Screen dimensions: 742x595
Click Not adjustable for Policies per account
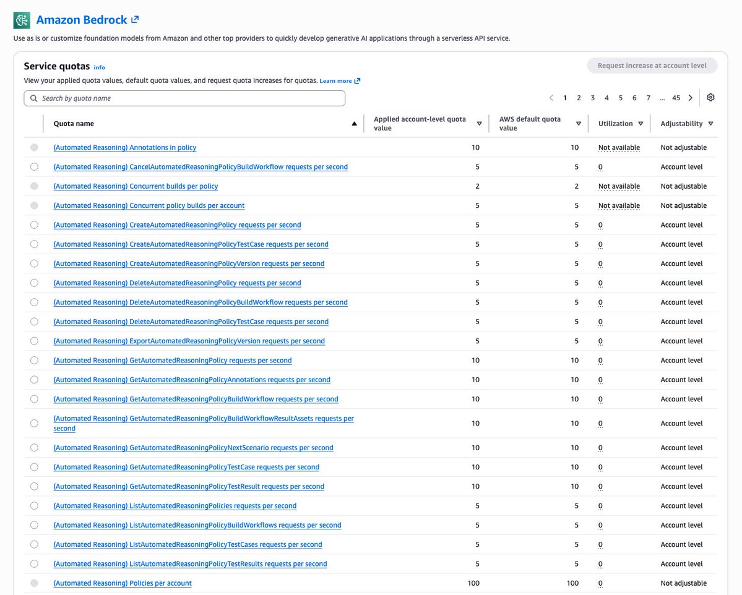pos(684,583)
